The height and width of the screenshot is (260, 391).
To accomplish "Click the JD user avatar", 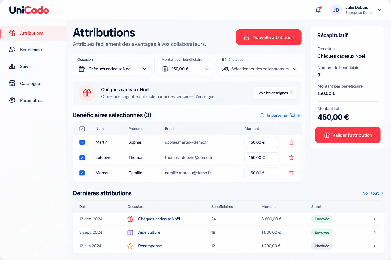I will pyautogui.click(x=336, y=10).
